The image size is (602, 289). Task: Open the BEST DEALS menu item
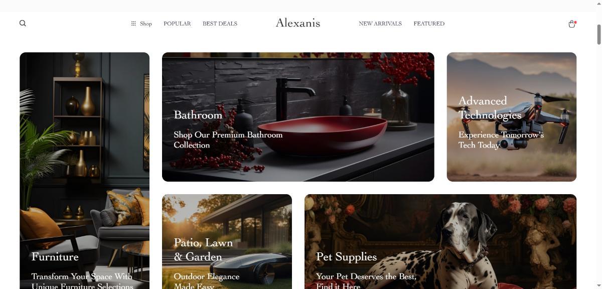[x=220, y=24]
